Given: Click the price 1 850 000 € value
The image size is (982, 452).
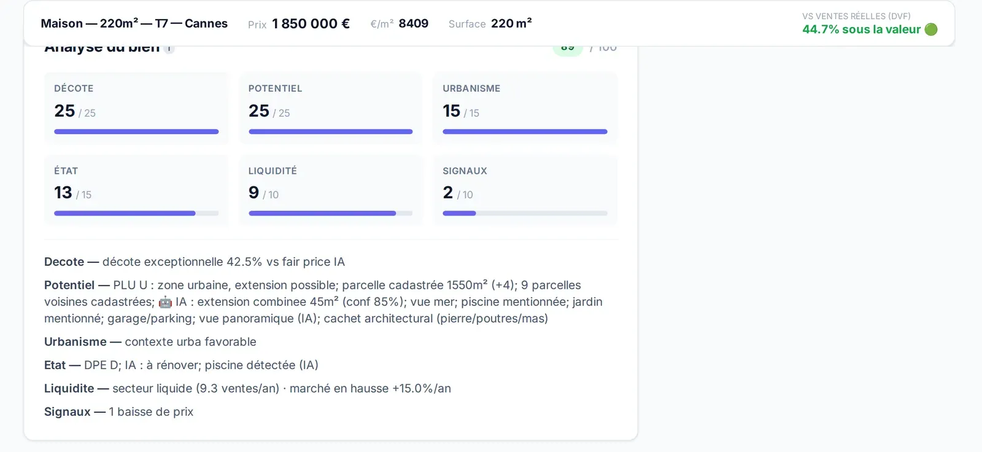Looking at the screenshot, I should (311, 23).
